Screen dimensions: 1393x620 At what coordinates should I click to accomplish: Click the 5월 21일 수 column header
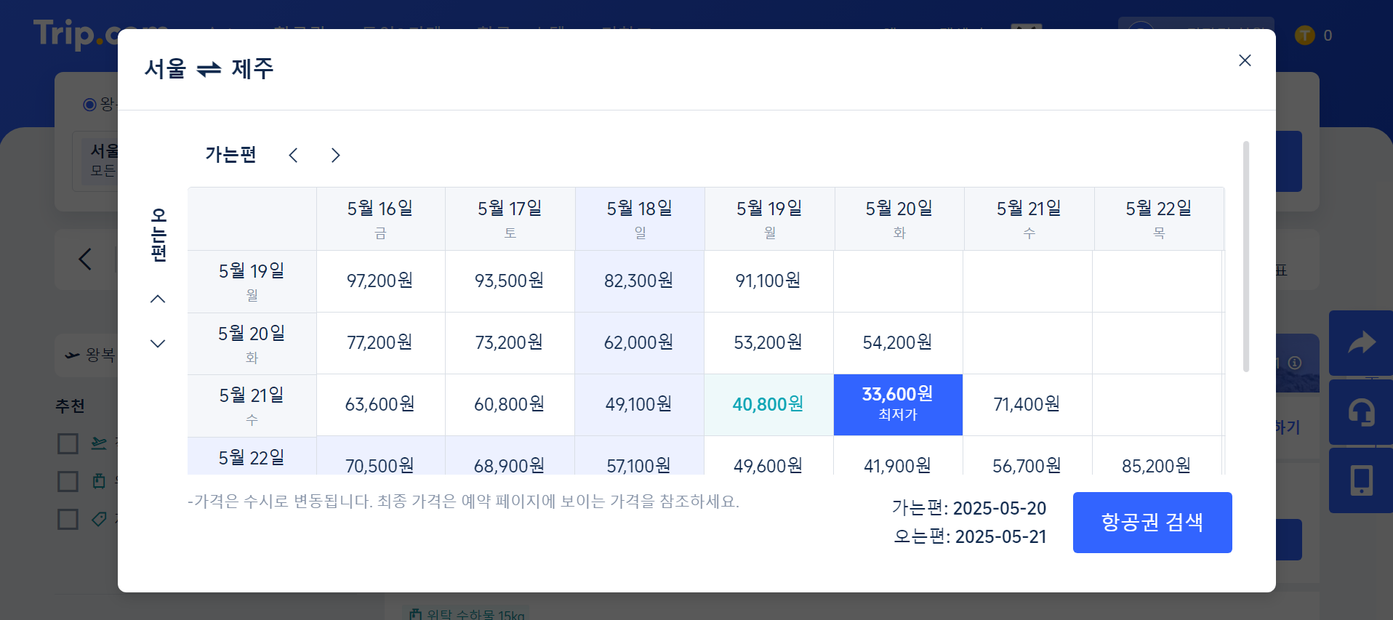pyautogui.click(x=1029, y=219)
